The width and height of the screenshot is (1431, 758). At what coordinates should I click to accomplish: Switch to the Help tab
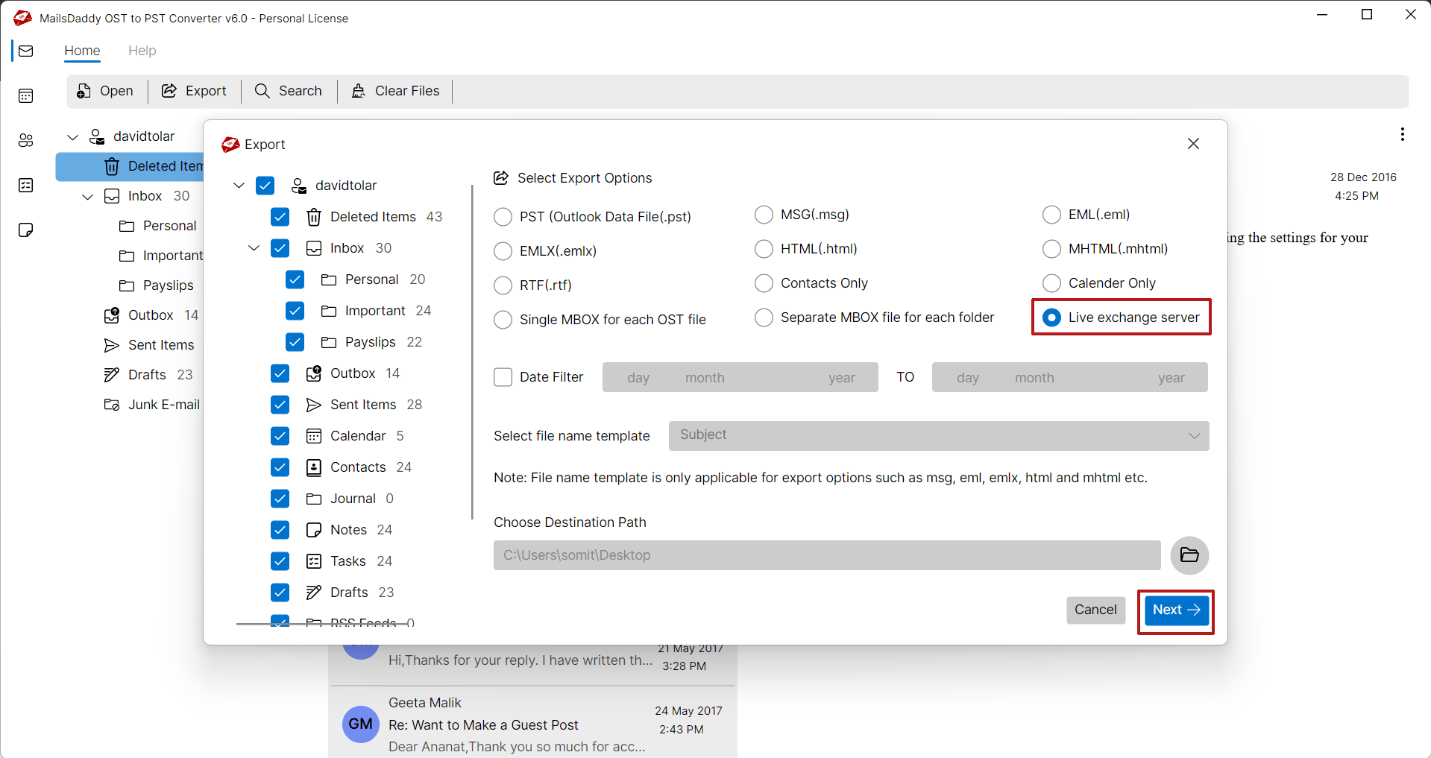click(142, 51)
